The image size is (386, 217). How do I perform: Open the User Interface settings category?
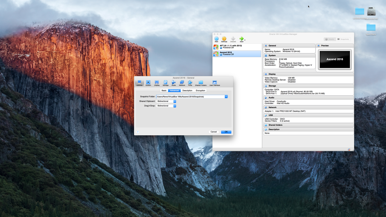(215, 83)
